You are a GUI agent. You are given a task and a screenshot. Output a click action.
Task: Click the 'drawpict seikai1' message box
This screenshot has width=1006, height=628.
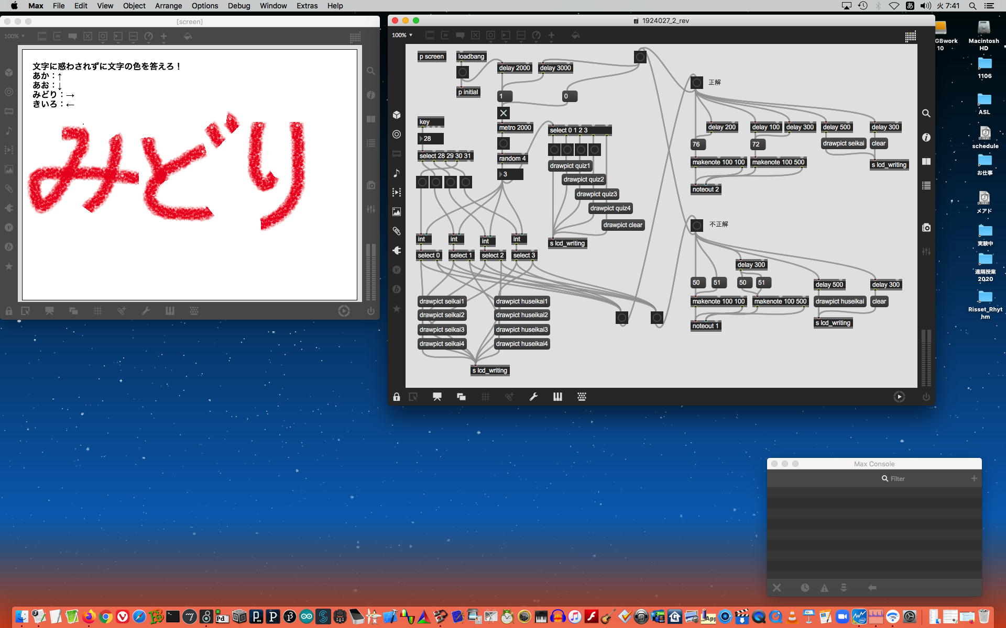(x=442, y=301)
